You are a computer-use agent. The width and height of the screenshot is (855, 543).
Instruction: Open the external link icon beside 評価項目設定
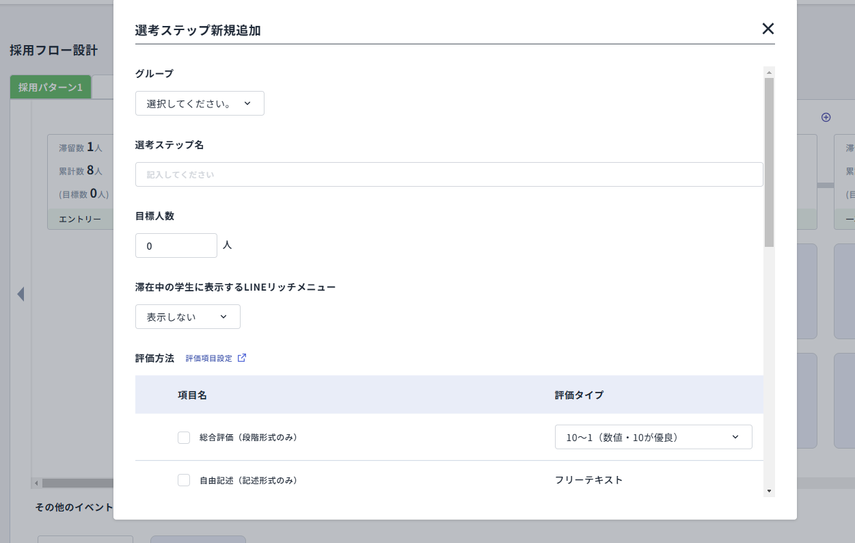(x=243, y=357)
